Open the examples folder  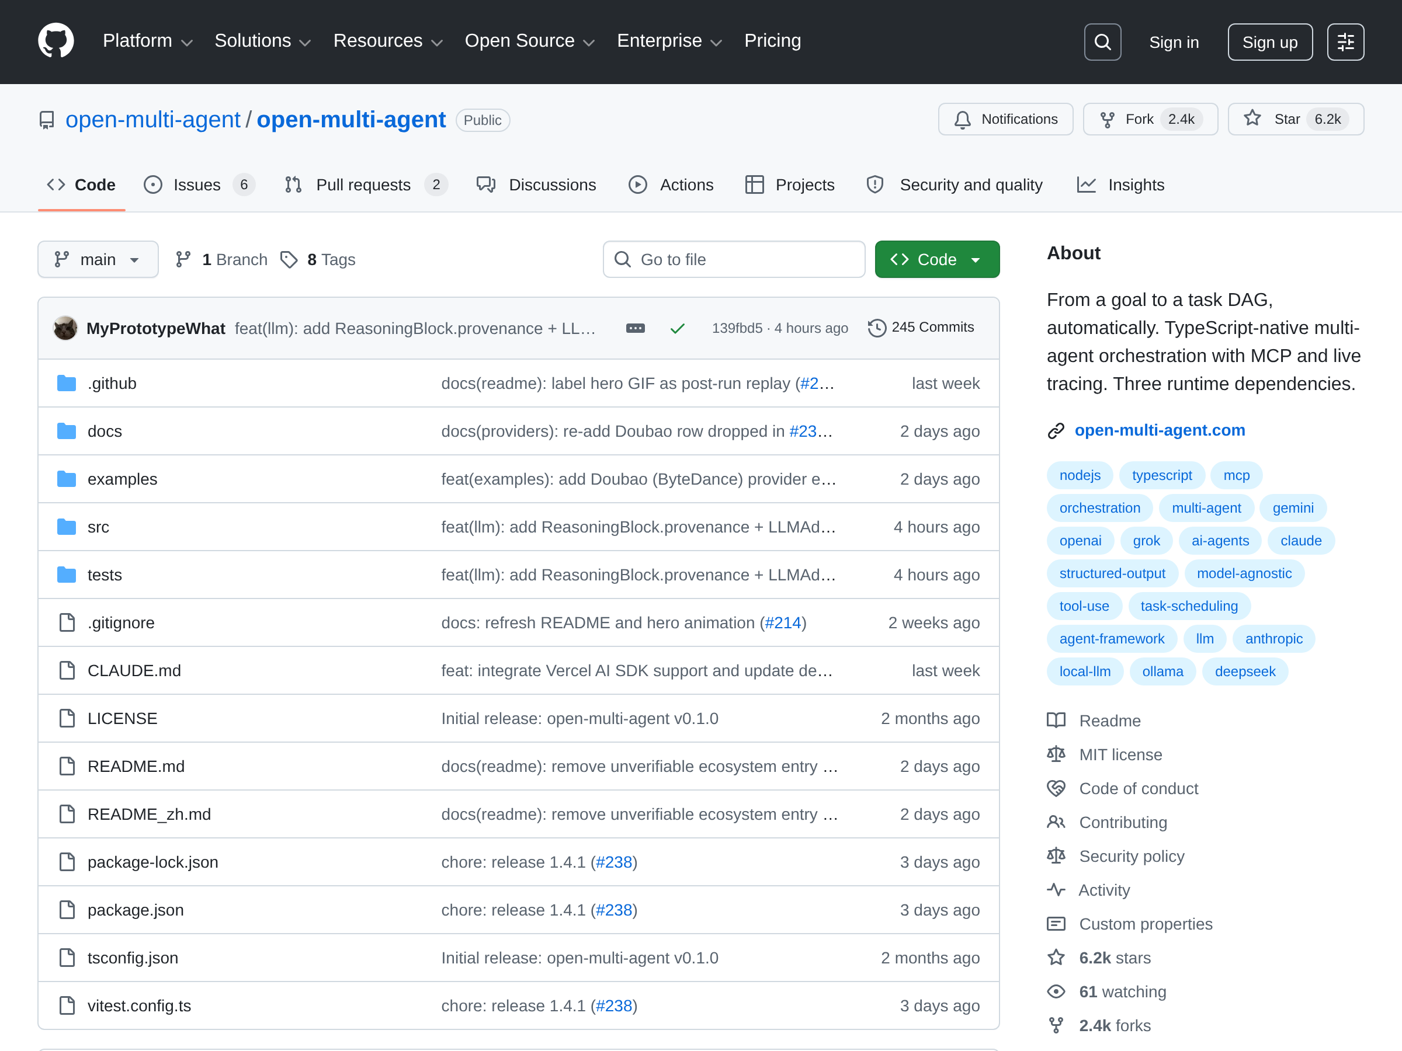click(x=122, y=479)
